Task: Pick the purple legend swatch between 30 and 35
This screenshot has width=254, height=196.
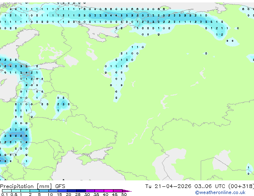Action: point(90,191)
